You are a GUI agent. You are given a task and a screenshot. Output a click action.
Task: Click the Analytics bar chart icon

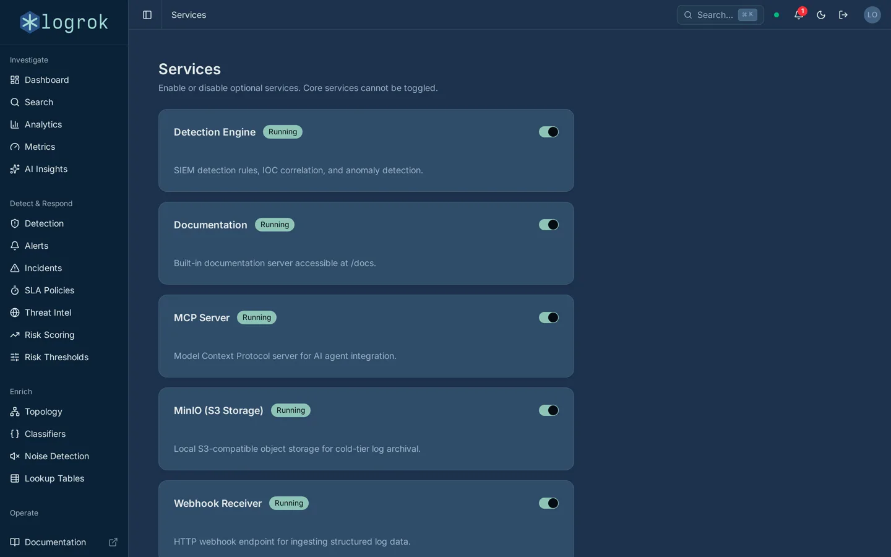coord(15,124)
